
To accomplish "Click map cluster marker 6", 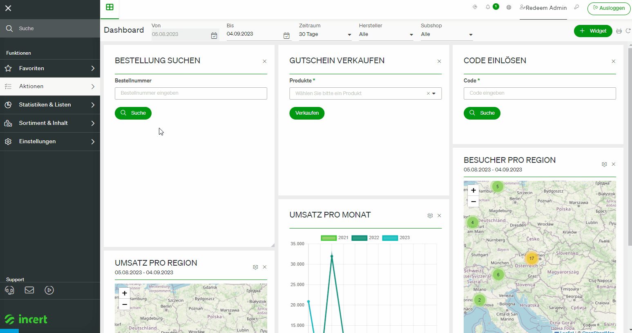I will [x=498, y=275].
